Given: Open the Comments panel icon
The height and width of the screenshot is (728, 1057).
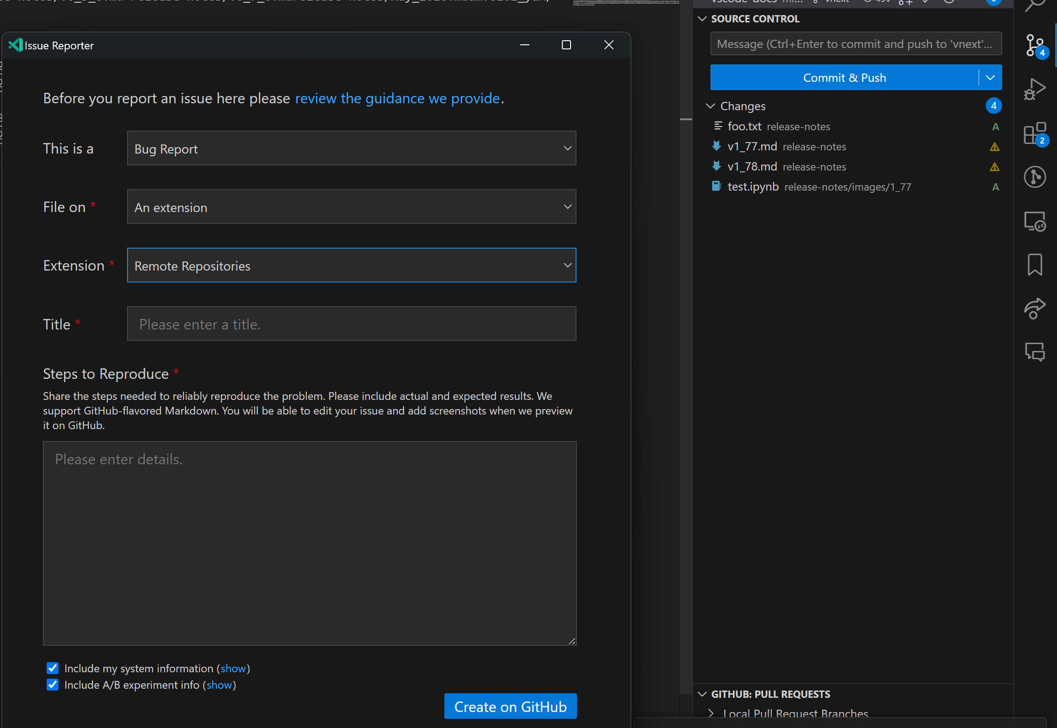Looking at the screenshot, I should pyautogui.click(x=1035, y=351).
